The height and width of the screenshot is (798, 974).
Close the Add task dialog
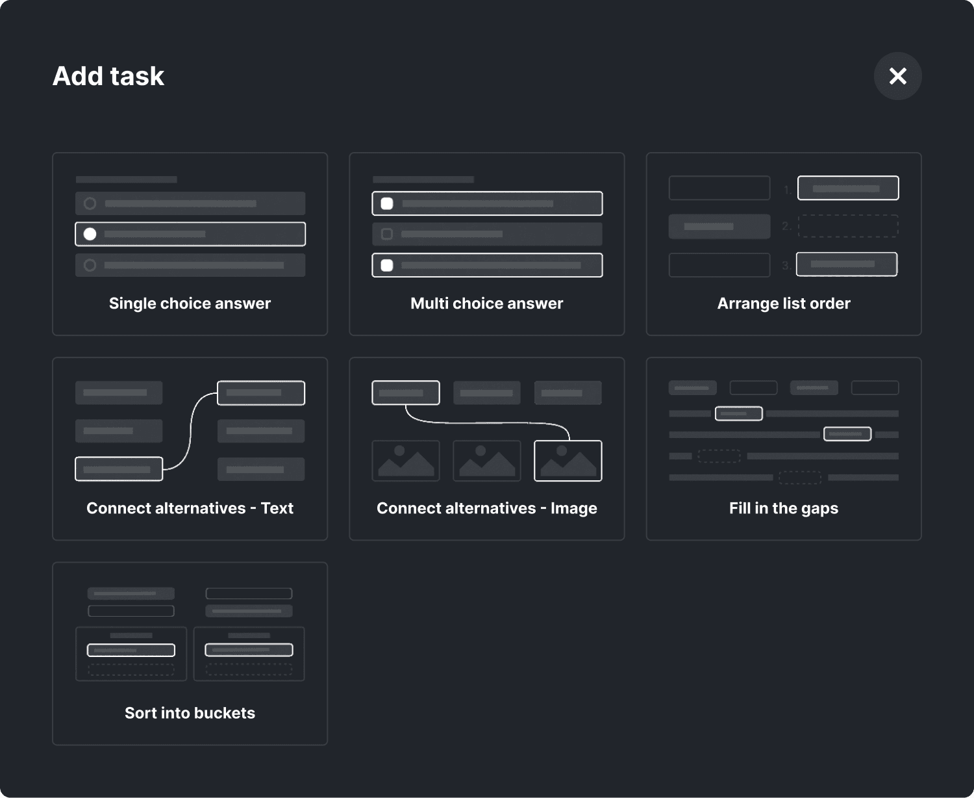[x=897, y=76]
